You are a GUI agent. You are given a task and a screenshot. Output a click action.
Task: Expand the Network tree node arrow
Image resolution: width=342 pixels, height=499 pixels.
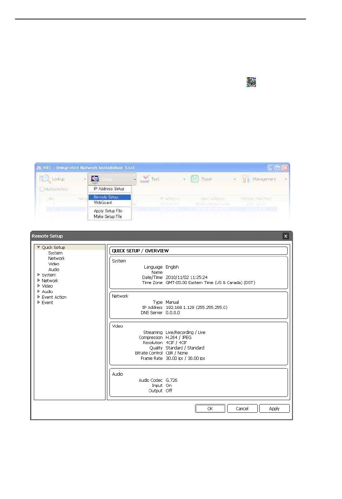[x=39, y=280]
